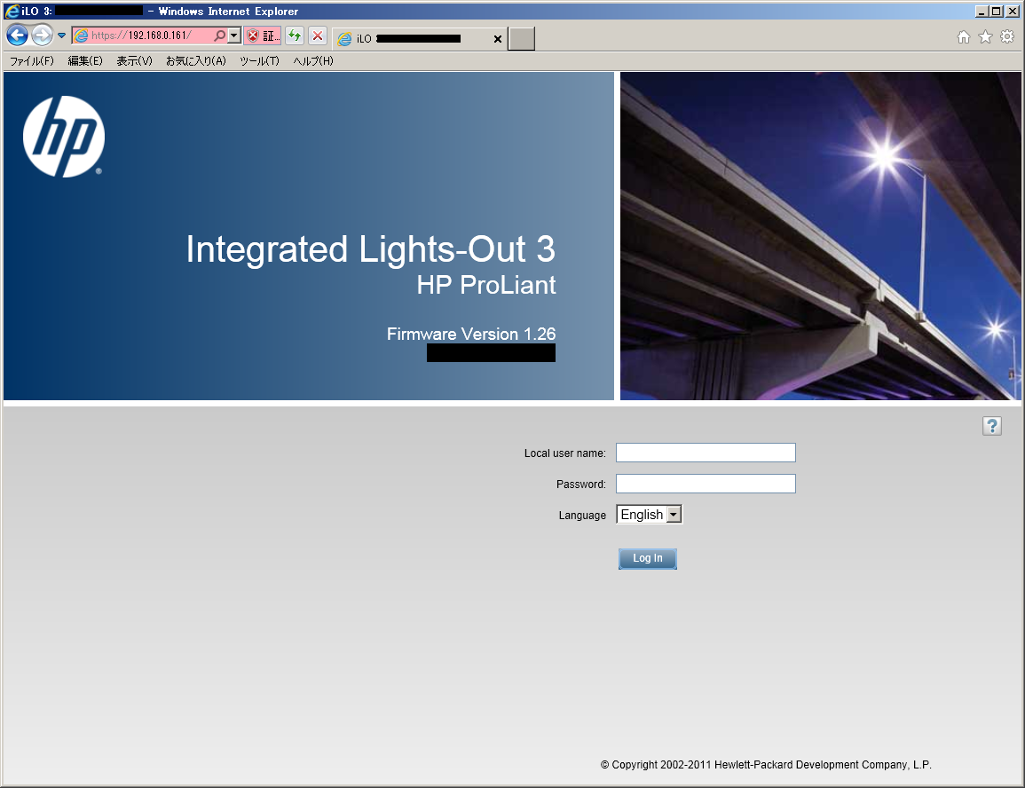Click the browser Forward arrow button

pyautogui.click(x=43, y=35)
